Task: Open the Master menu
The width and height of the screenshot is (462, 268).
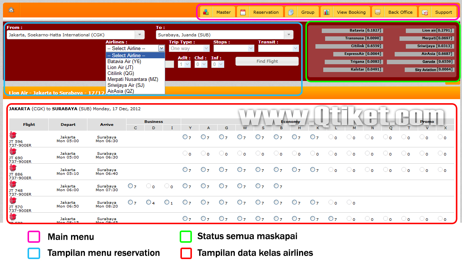Action: 218,12
